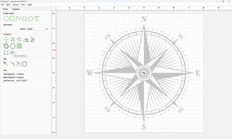Click the Radius input field
This screenshot has height=139, width=232.
click(x=36, y=29)
